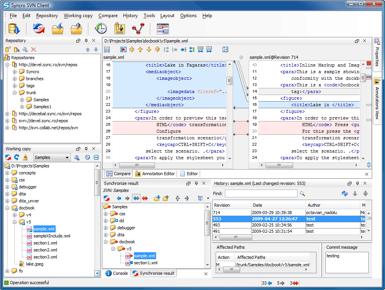
Task: Expand the branches repository folder
Action: (15, 79)
